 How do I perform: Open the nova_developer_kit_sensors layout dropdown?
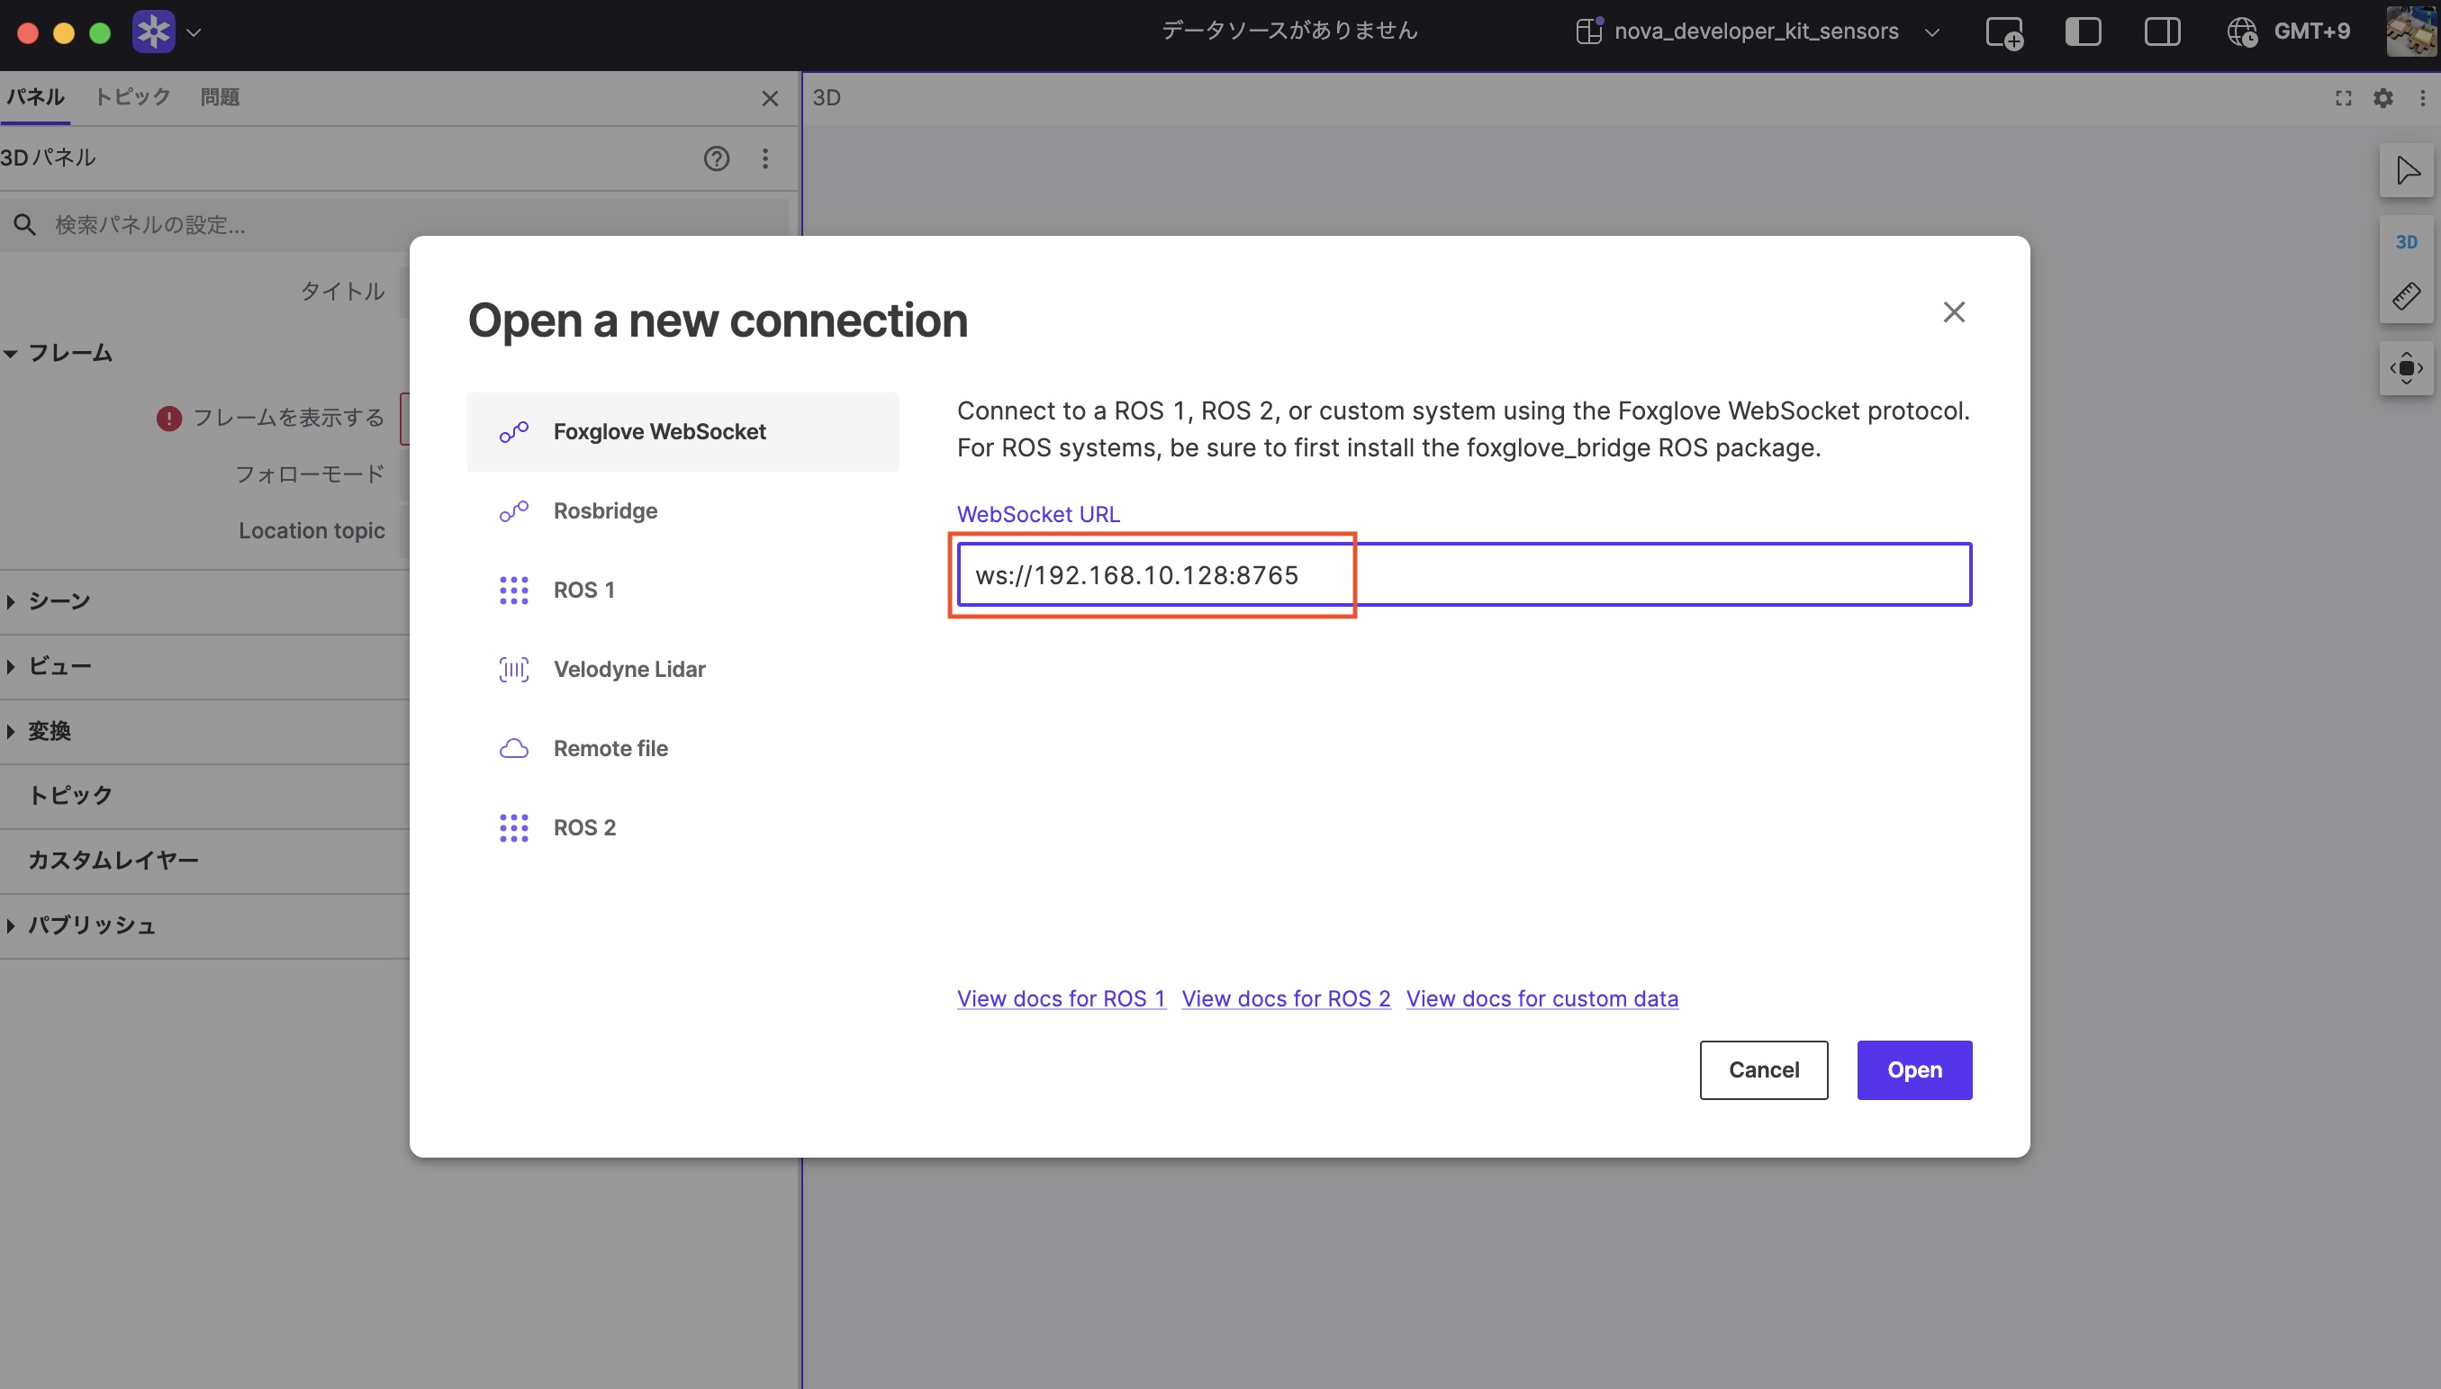1757,32
